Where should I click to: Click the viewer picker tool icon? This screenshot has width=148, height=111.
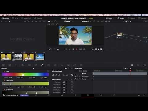coord(50,49)
